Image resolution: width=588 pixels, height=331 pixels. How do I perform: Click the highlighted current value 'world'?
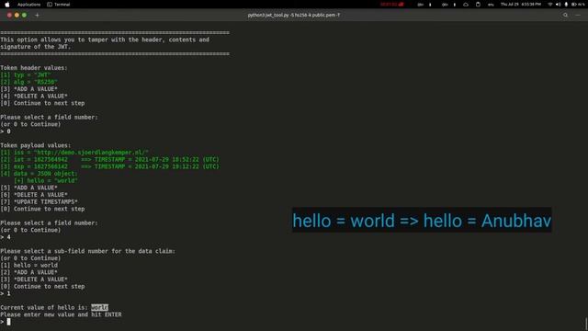click(x=99, y=307)
